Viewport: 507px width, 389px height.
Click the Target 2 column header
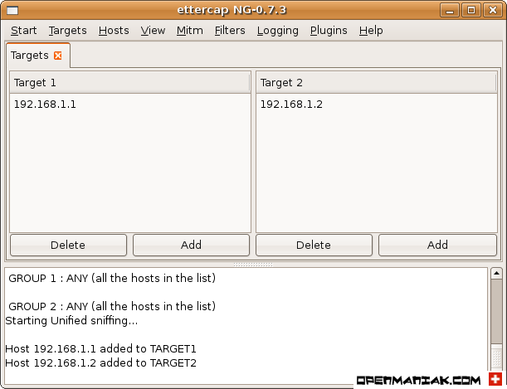tap(377, 83)
